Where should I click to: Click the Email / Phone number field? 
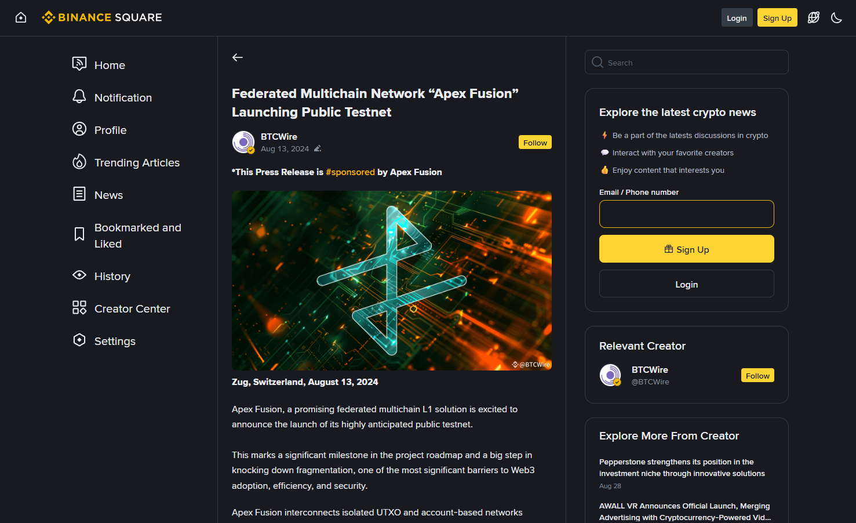click(686, 214)
